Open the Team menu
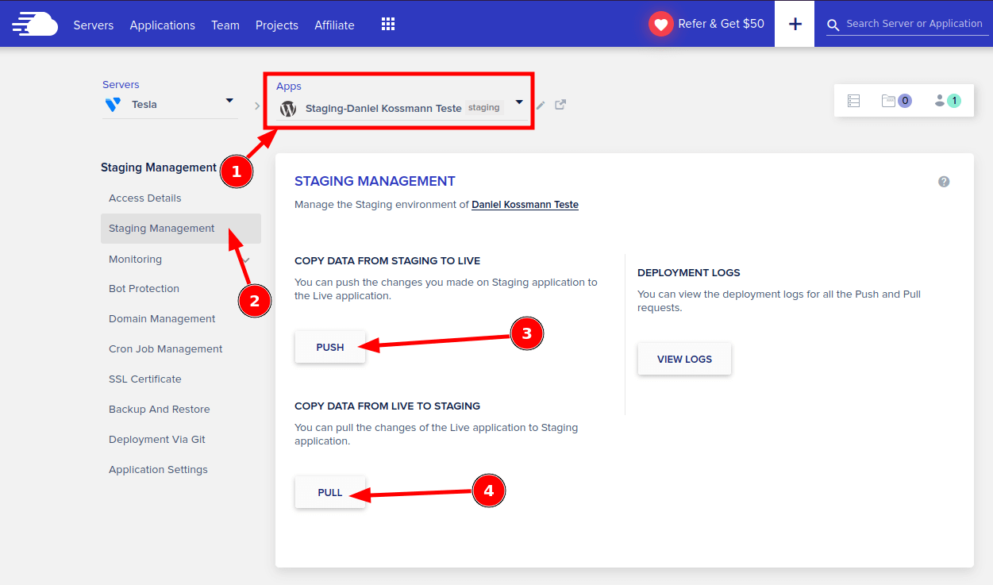The width and height of the screenshot is (993, 585). (x=225, y=25)
